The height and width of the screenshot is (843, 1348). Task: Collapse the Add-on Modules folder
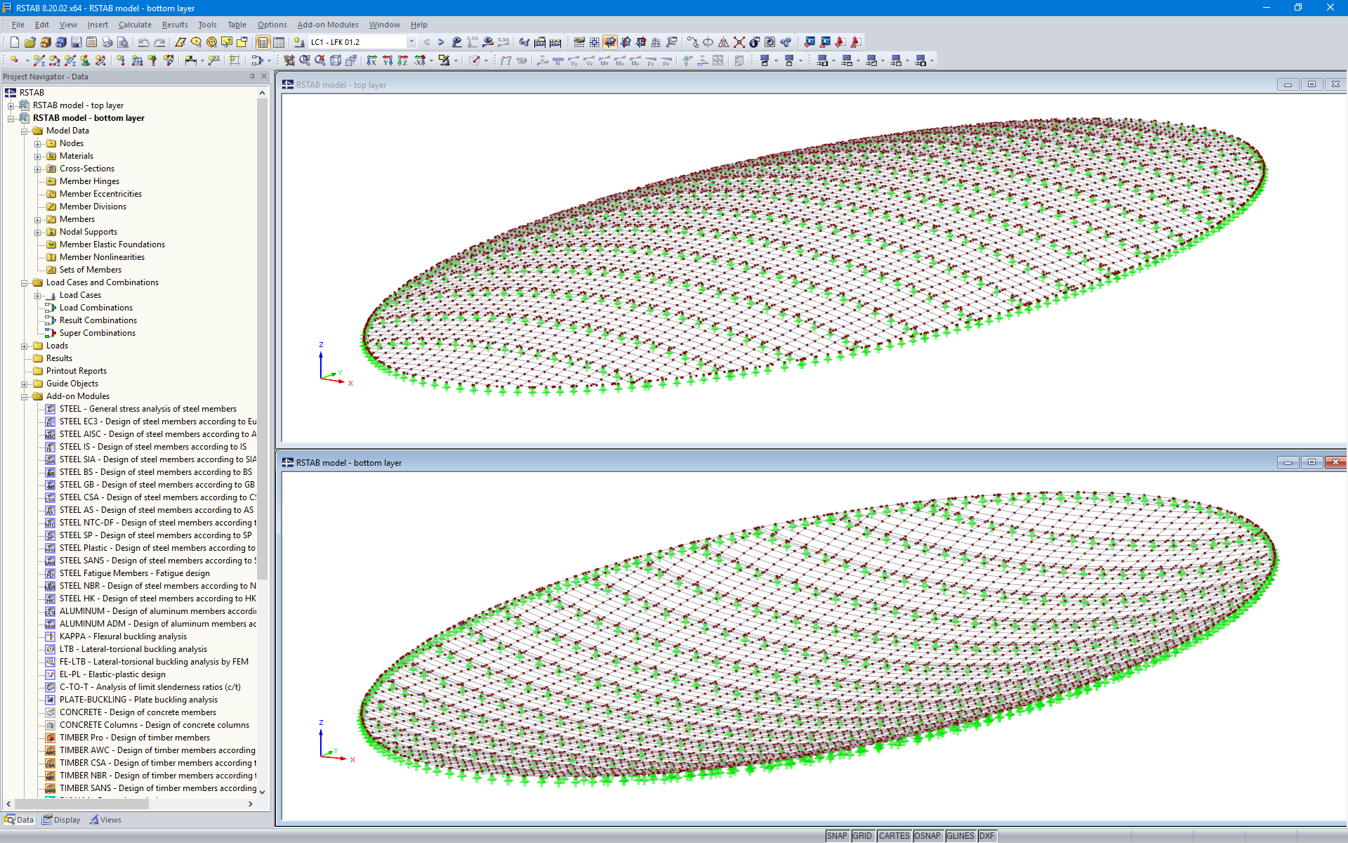click(25, 396)
